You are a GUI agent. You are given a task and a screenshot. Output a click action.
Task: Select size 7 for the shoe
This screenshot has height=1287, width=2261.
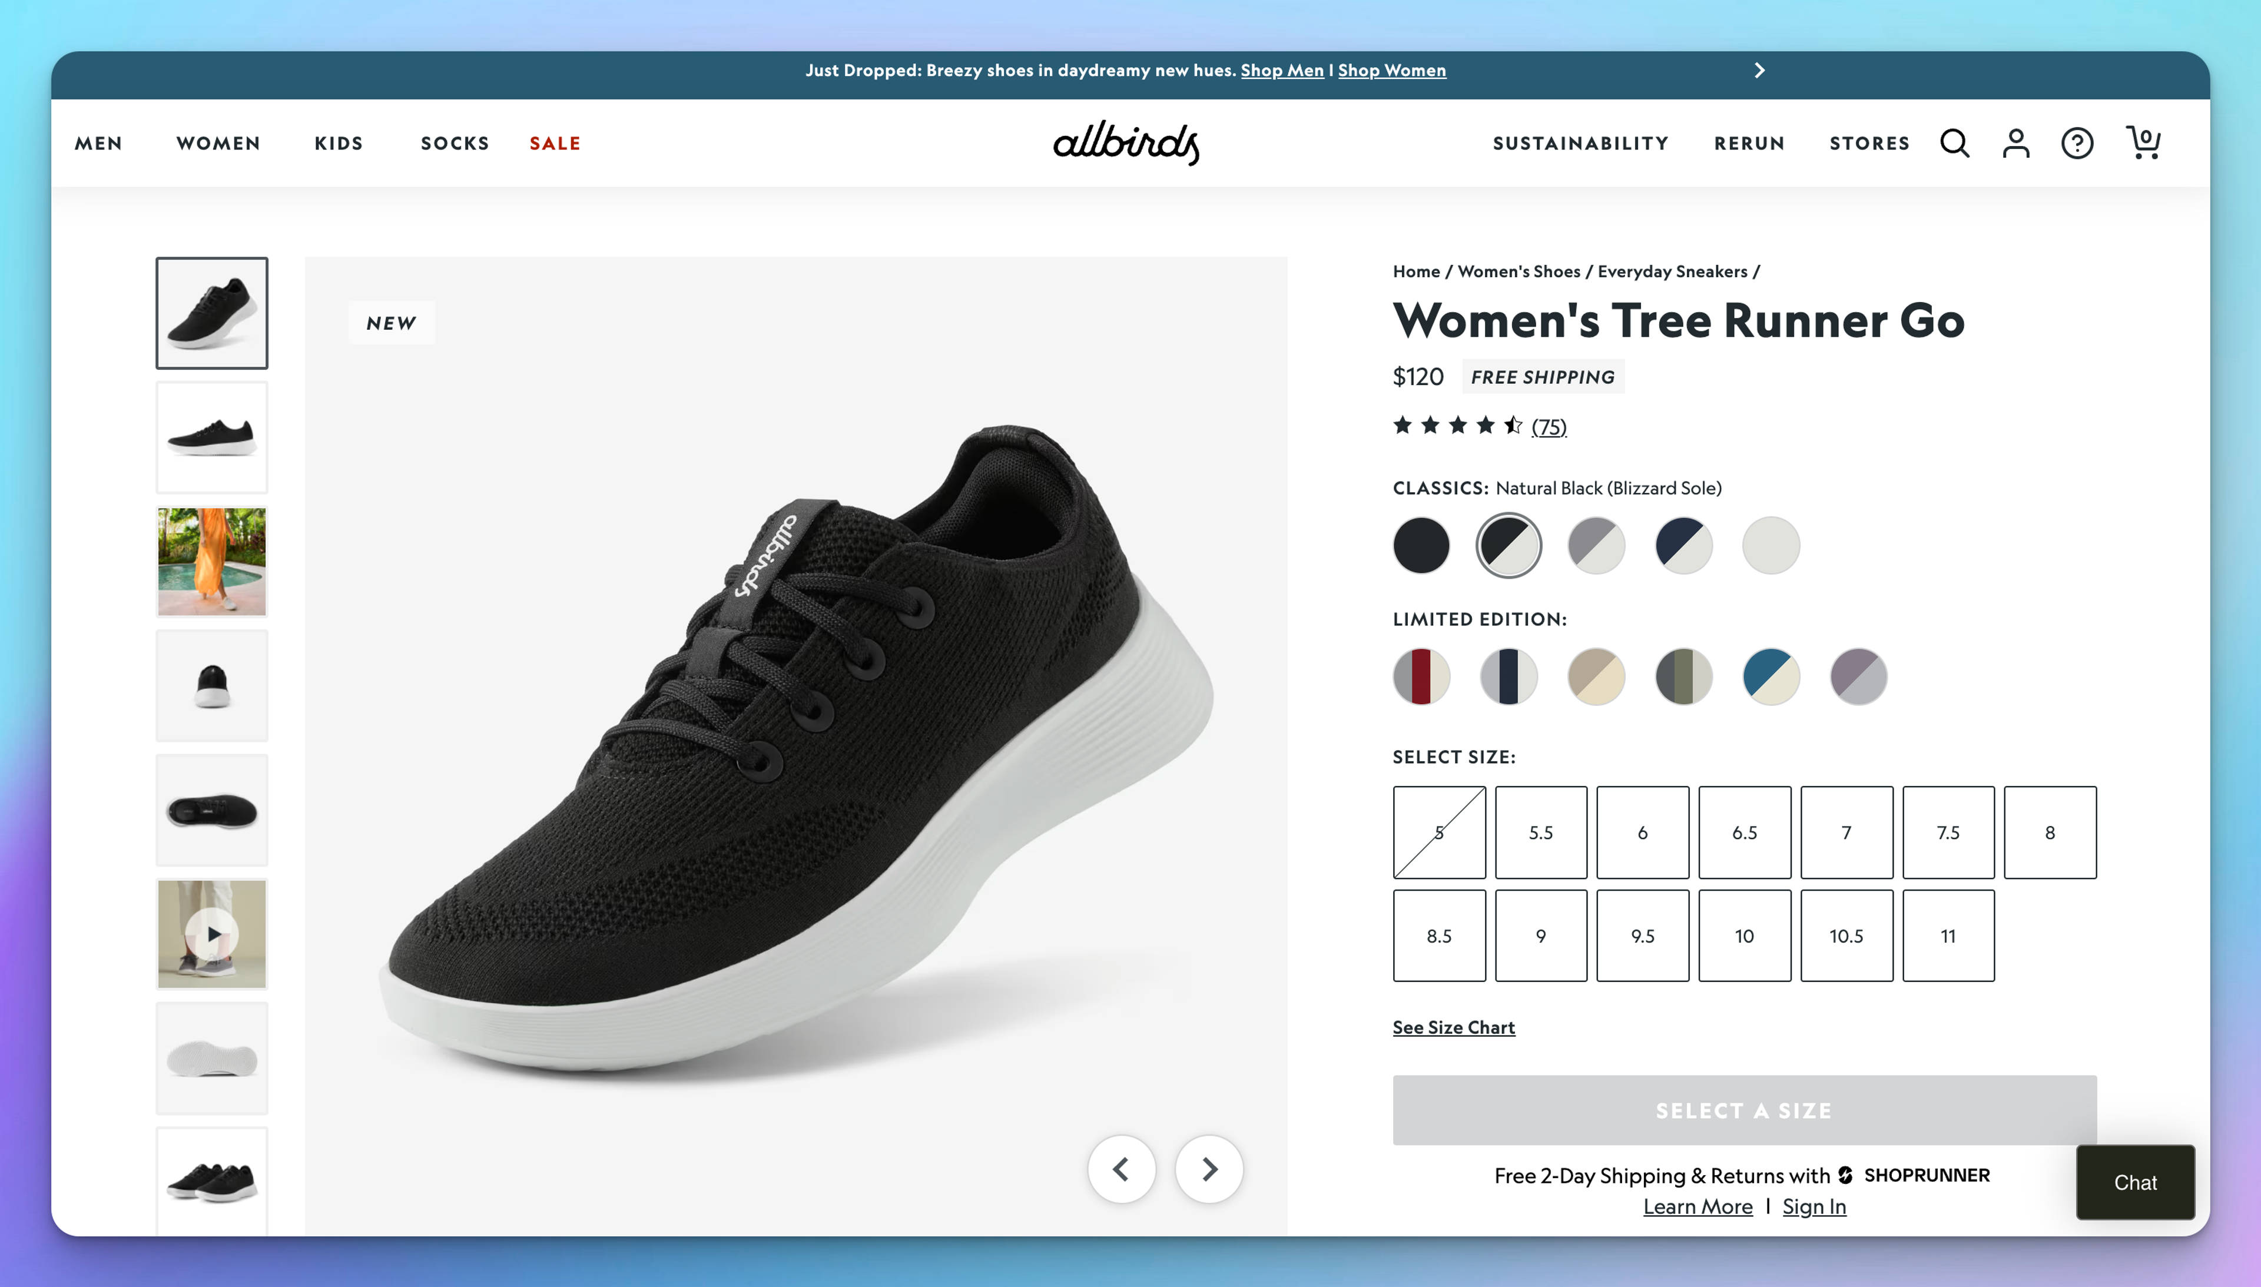(1846, 831)
